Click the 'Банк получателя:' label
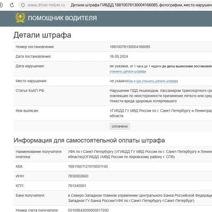The height and width of the screenshot is (212, 212). [x=30, y=195]
